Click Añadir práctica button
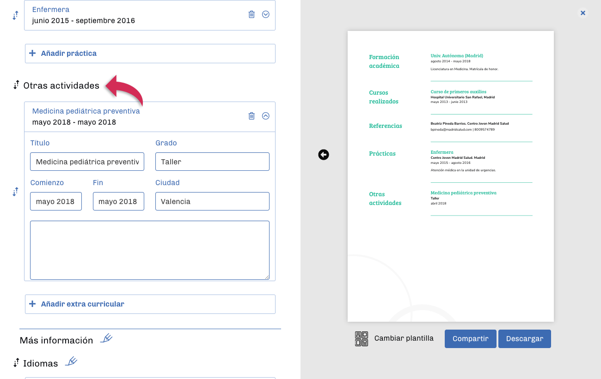 (150, 54)
